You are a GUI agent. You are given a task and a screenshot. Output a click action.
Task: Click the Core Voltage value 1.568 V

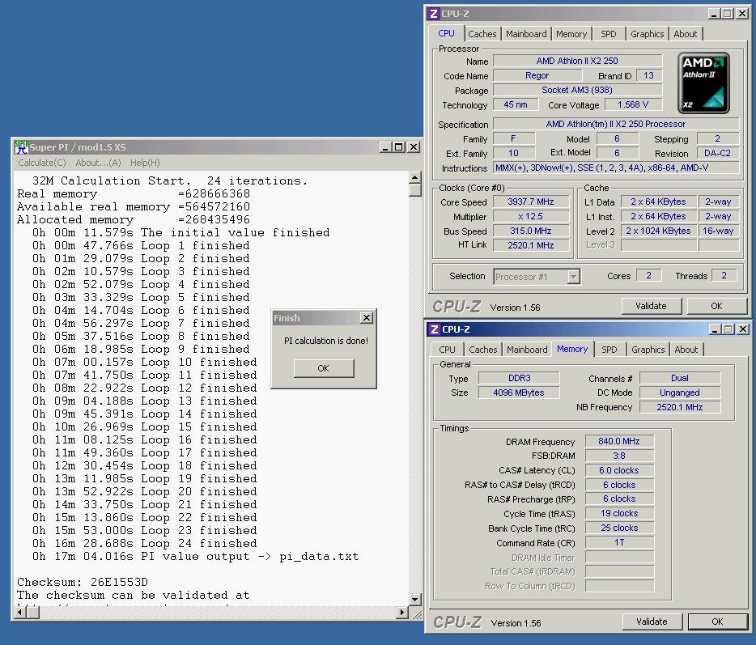point(633,104)
